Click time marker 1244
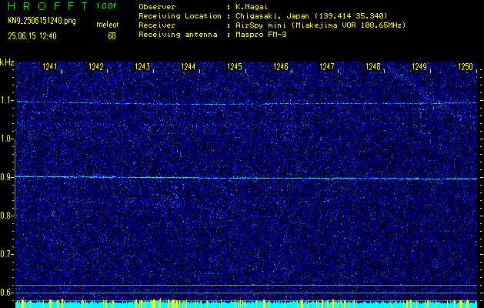This screenshot has width=484, height=308. tap(189, 67)
